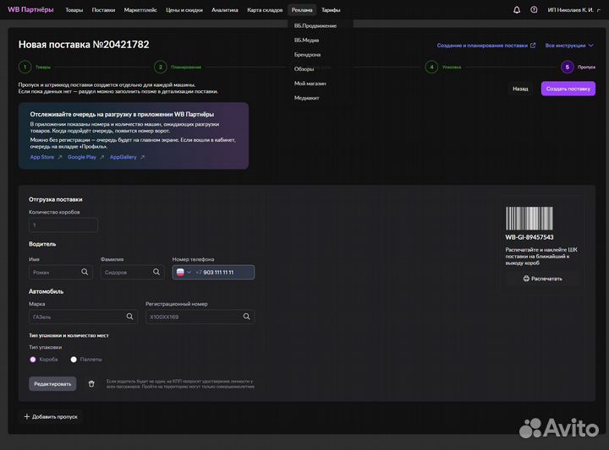Delete the pass with the trash icon
Screen dimensions: 609x450
pyautogui.click(x=91, y=383)
